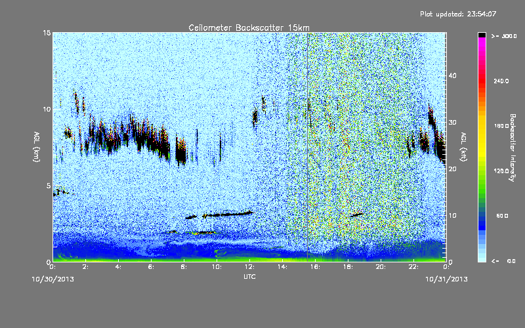Click the 15 km tick label on left axis
Image resolution: width=525 pixels, height=328 pixels.
[x=47, y=33]
